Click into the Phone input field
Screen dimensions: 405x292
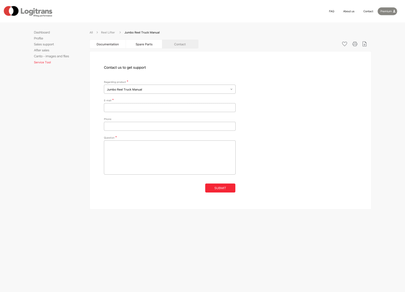click(170, 126)
